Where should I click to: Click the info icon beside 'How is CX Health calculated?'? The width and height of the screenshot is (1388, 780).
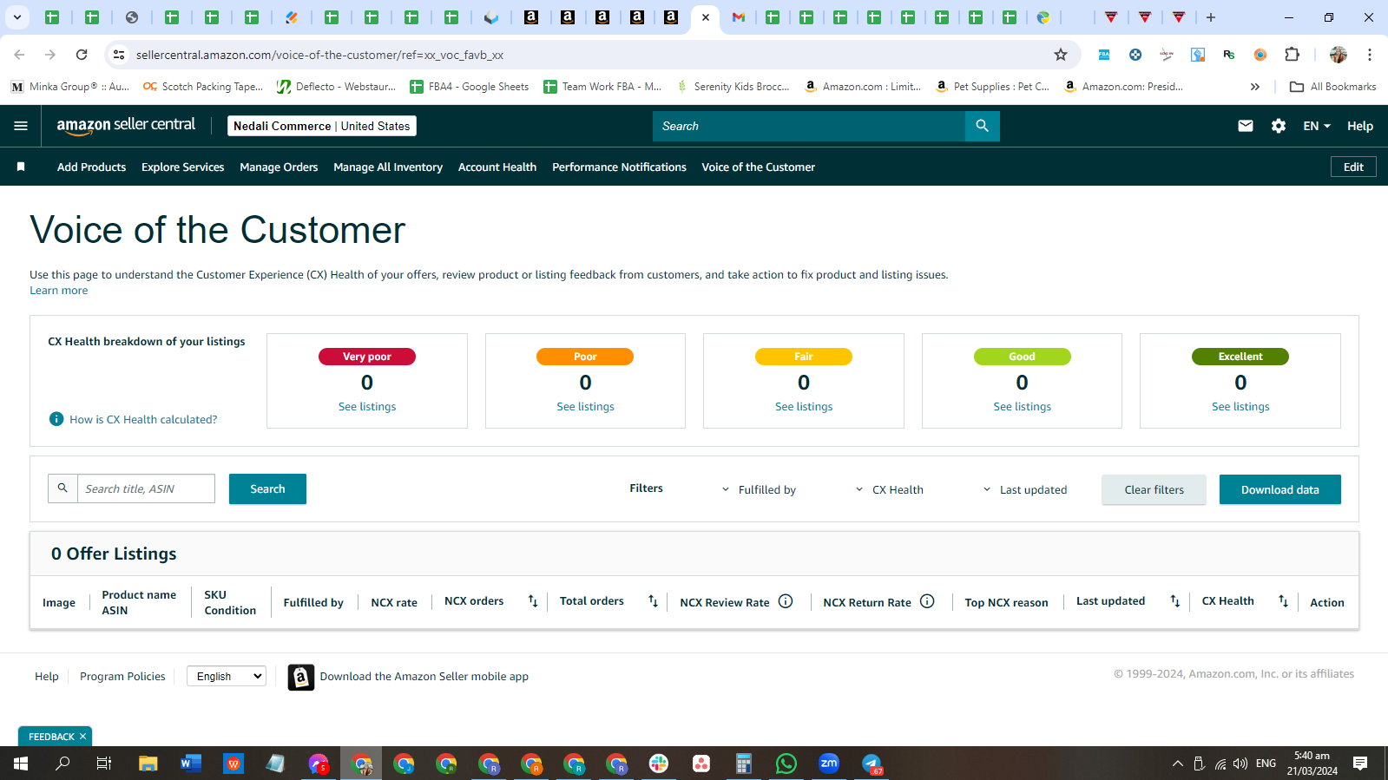tap(56, 419)
